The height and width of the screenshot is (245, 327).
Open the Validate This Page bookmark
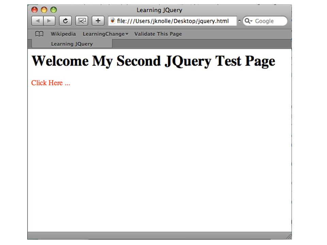(x=158, y=34)
